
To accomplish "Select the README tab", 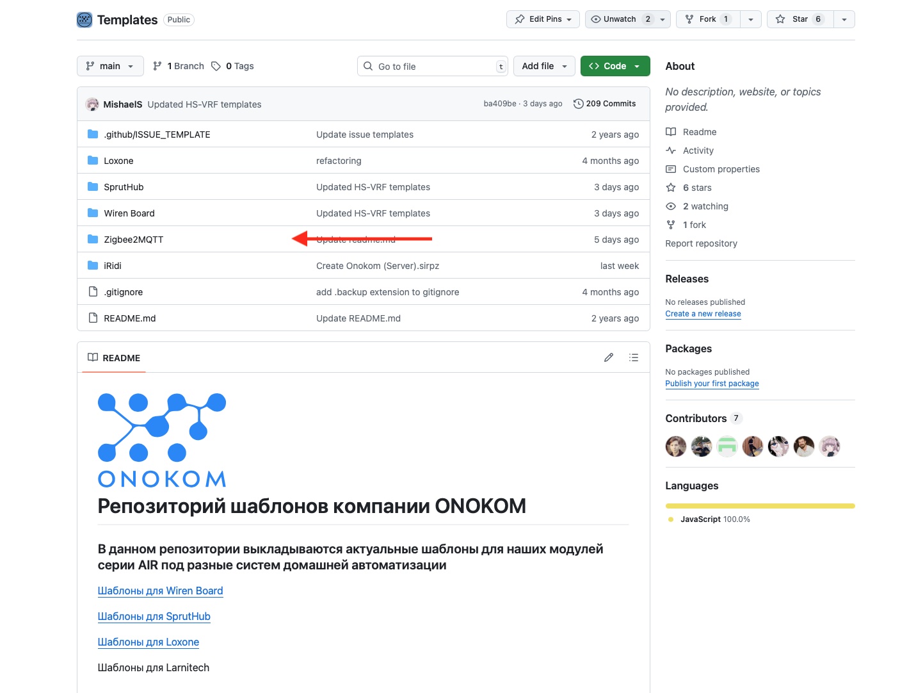I will [114, 358].
